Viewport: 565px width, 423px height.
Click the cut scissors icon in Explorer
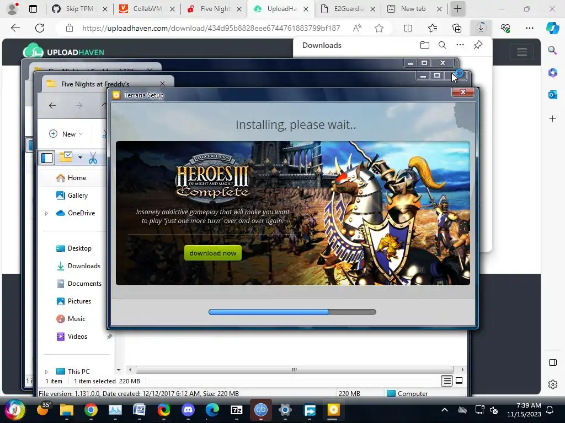tap(93, 158)
